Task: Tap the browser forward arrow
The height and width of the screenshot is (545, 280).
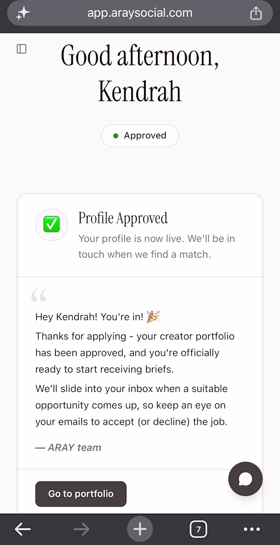Action: [82, 529]
